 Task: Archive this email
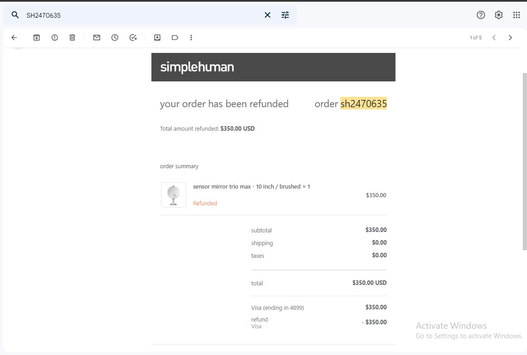pyautogui.click(x=37, y=38)
